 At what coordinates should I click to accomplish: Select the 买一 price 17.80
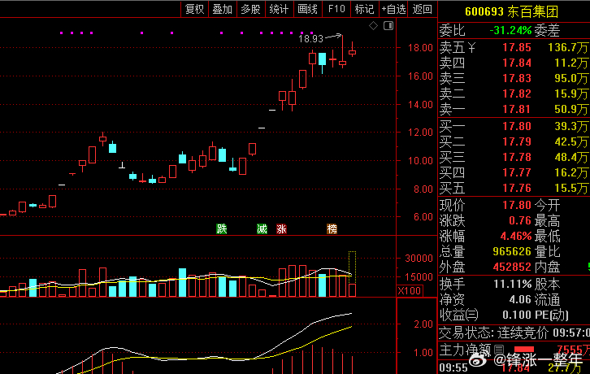click(517, 126)
